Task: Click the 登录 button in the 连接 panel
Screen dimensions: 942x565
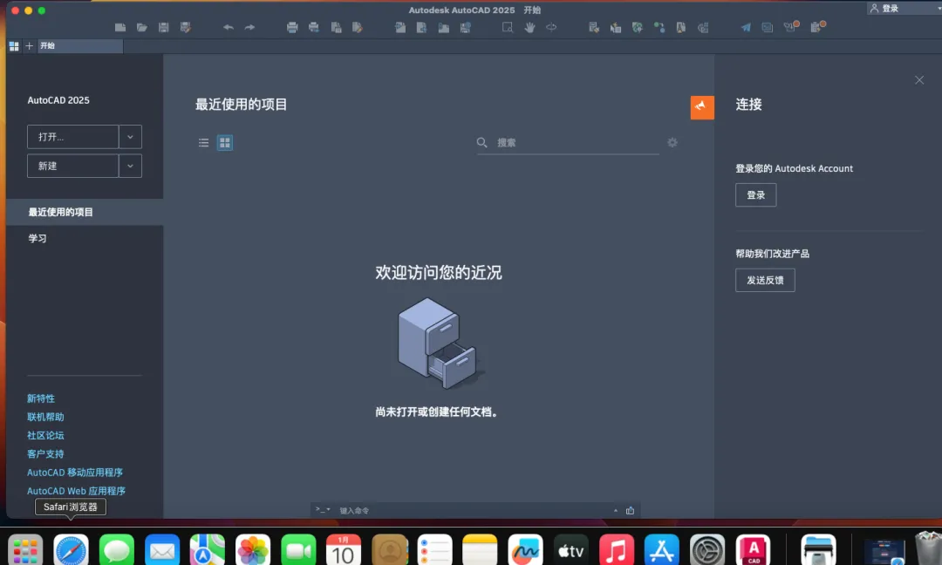Action: (x=755, y=195)
